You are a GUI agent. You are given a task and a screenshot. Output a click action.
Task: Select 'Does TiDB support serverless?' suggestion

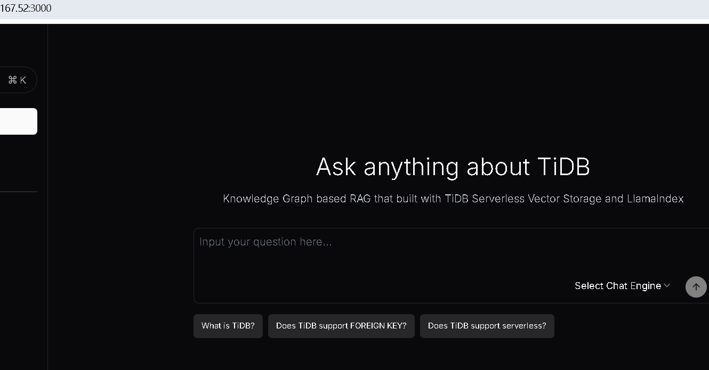[x=487, y=326]
